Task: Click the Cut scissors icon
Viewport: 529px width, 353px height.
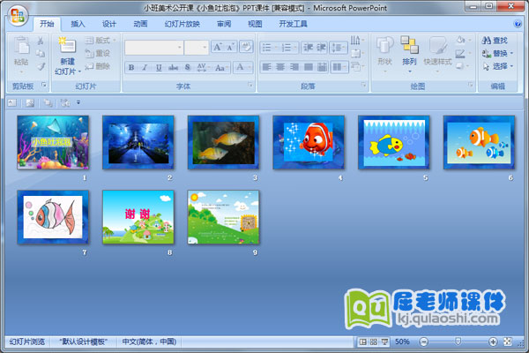Action: 41,41
